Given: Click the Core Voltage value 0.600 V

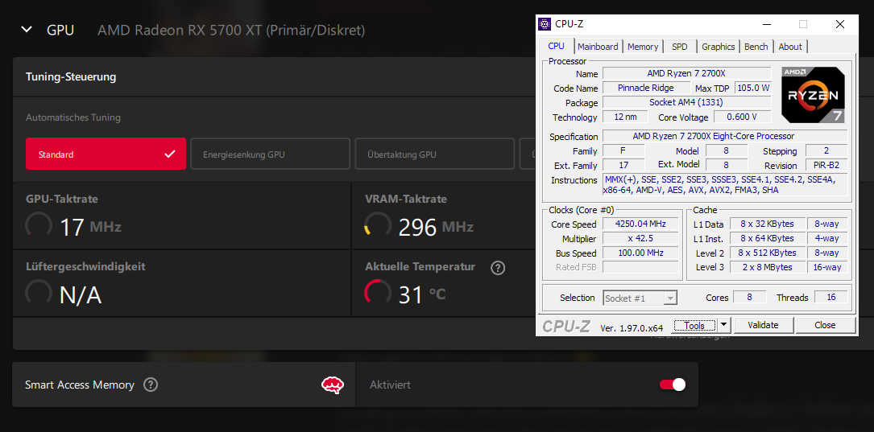Looking at the screenshot, I should tap(742, 117).
